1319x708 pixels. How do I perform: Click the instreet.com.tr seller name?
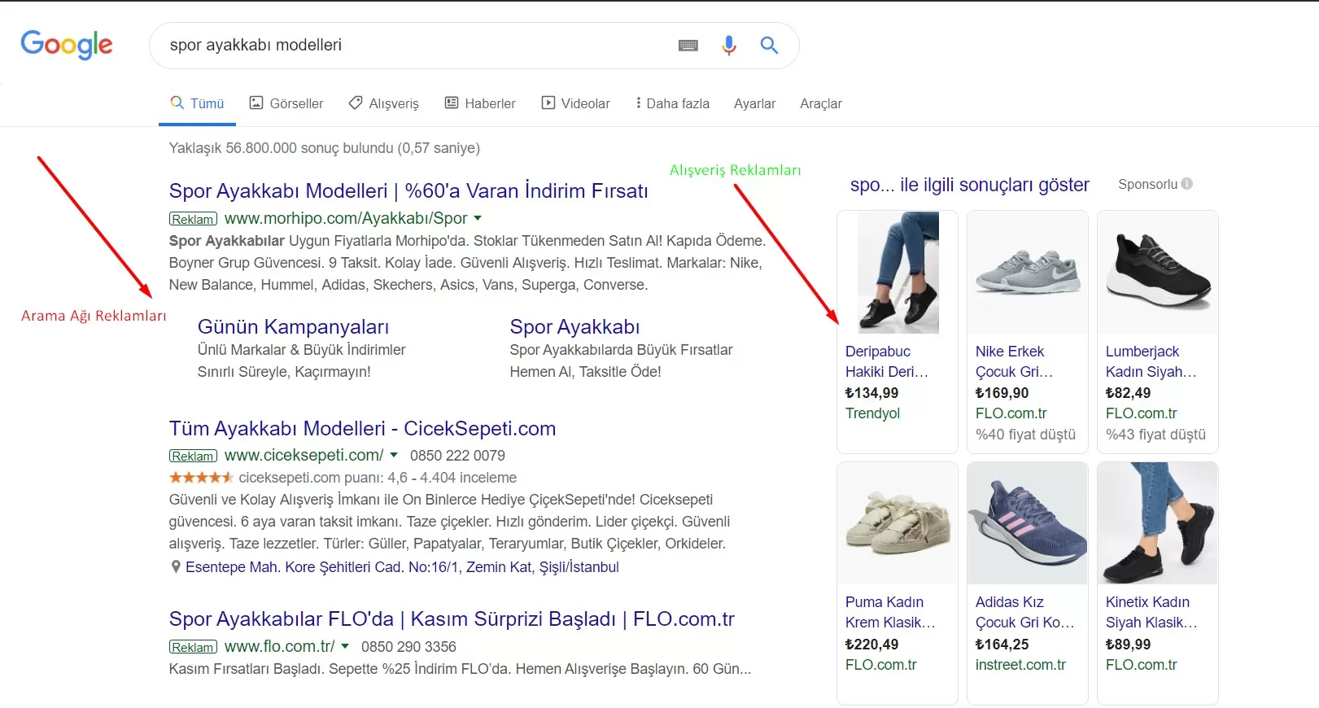[x=1020, y=665]
